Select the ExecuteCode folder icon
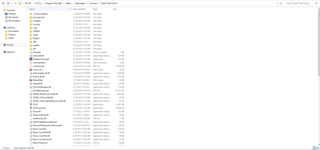This screenshot has width=320, height=150. [31, 17]
